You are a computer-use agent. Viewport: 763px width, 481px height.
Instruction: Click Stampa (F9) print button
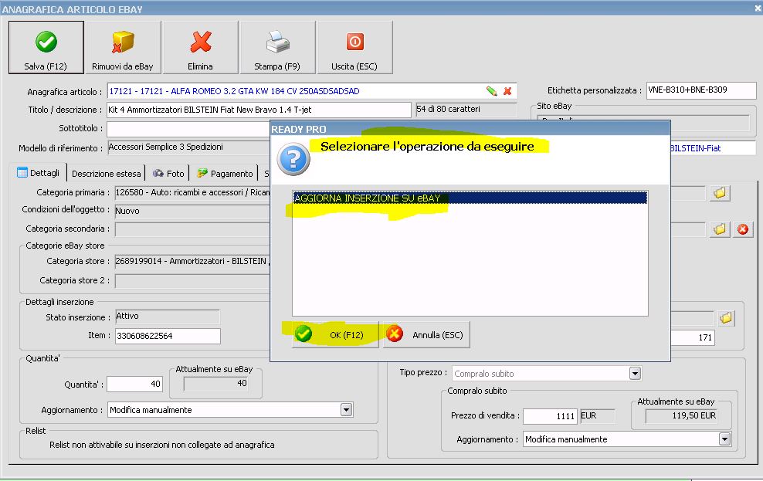(277, 48)
